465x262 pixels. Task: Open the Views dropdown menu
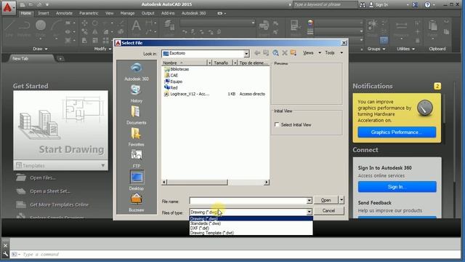point(312,52)
